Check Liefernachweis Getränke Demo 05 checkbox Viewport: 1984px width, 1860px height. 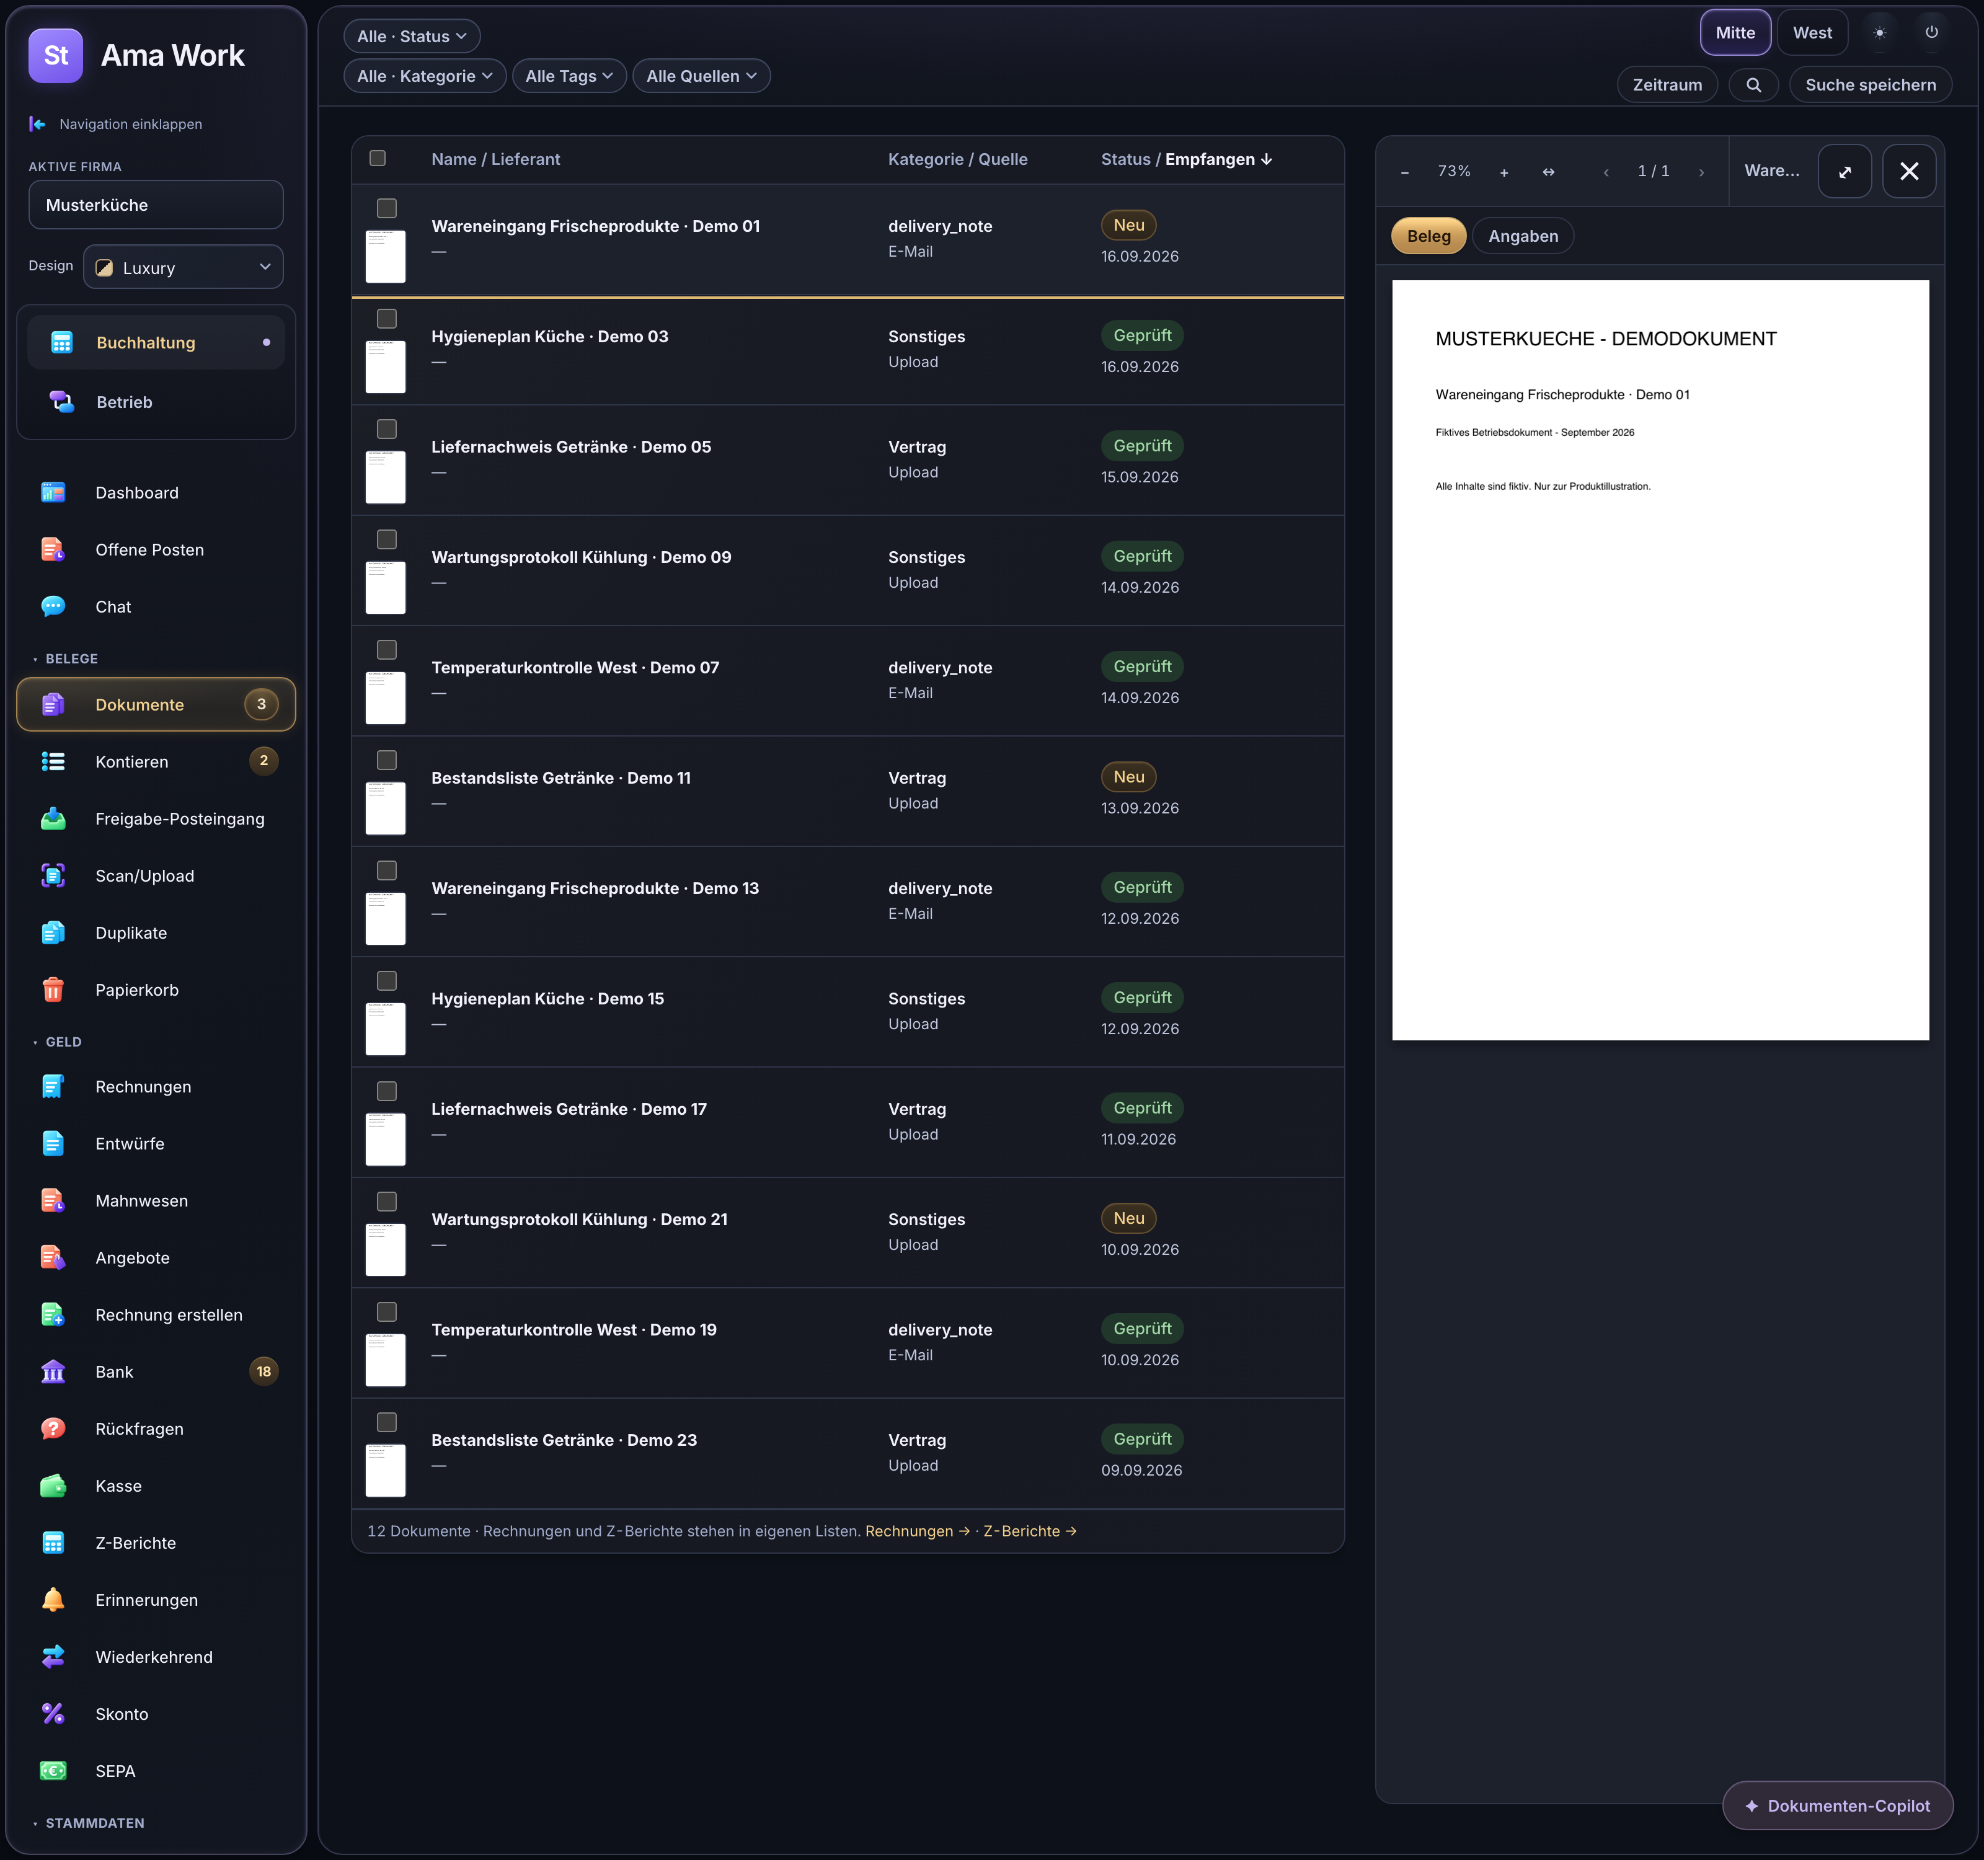386,429
